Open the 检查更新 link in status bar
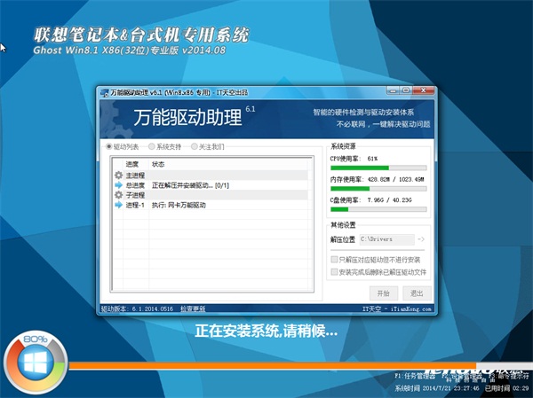The width and height of the screenshot is (533, 398). click(192, 308)
